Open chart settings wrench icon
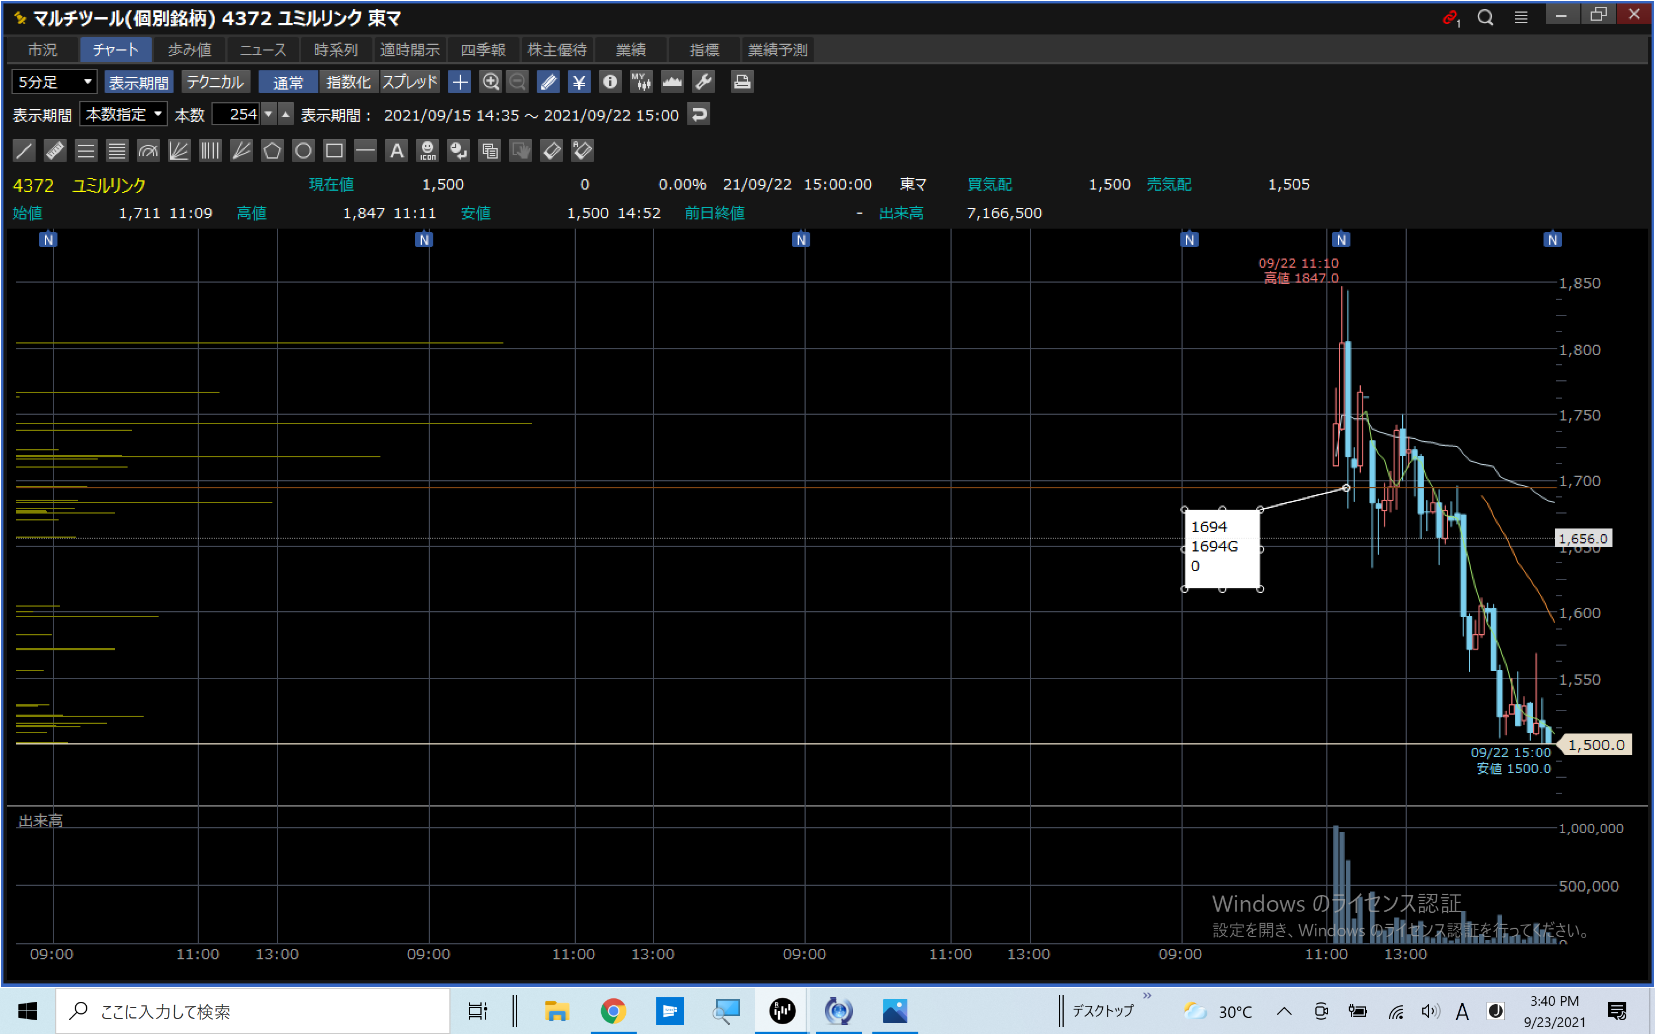1655x1034 pixels. tap(703, 82)
